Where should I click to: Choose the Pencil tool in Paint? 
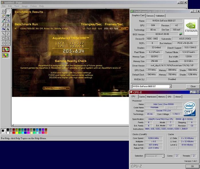pyautogui.click(x=3, y=25)
